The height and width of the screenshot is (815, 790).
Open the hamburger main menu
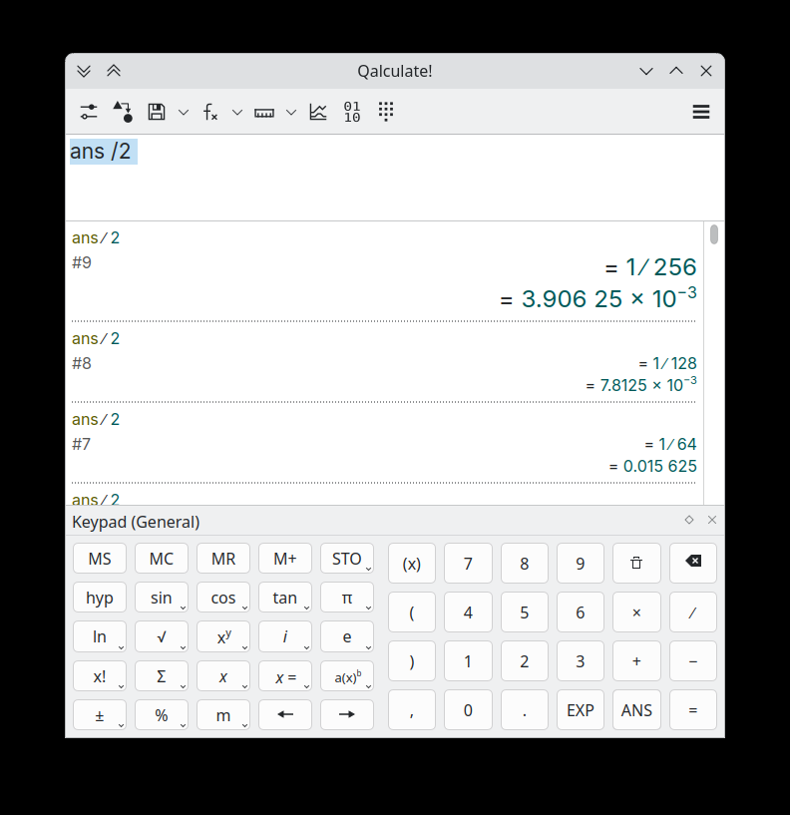point(701,112)
